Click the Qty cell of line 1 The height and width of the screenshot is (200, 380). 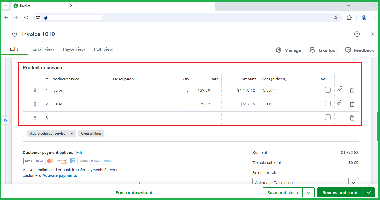coord(178,90)
